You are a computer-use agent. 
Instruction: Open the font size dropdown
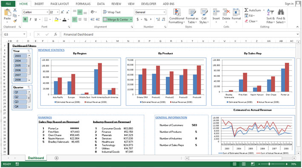point(57,12)
